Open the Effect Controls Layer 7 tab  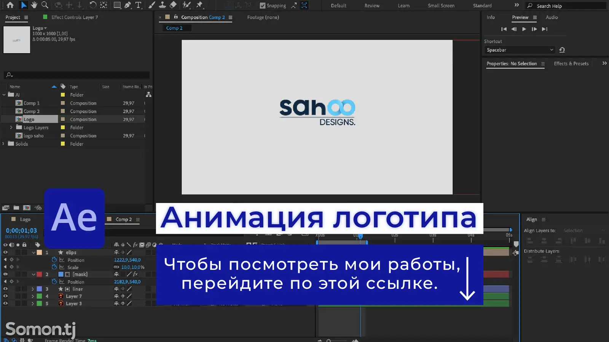click(75, 17)
